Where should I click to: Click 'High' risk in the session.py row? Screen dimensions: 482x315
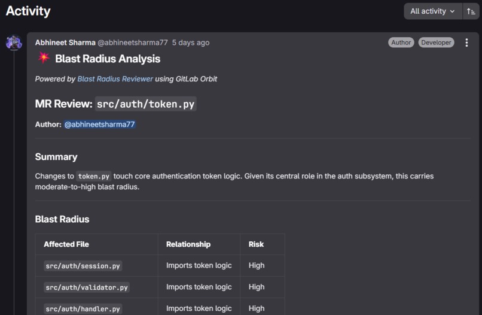click(x=257, y=265)
